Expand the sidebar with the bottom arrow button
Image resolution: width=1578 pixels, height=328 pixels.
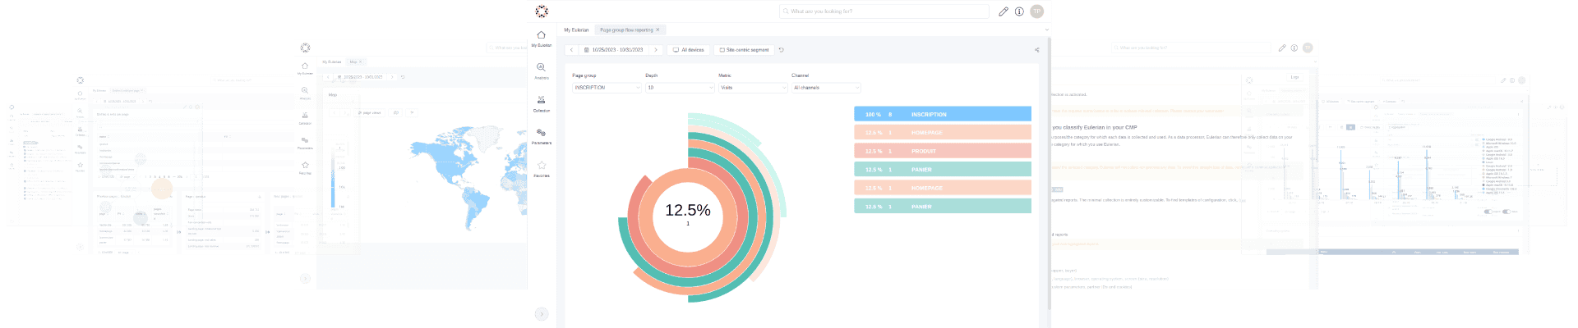pyautogui.click(x=542, y=314)
